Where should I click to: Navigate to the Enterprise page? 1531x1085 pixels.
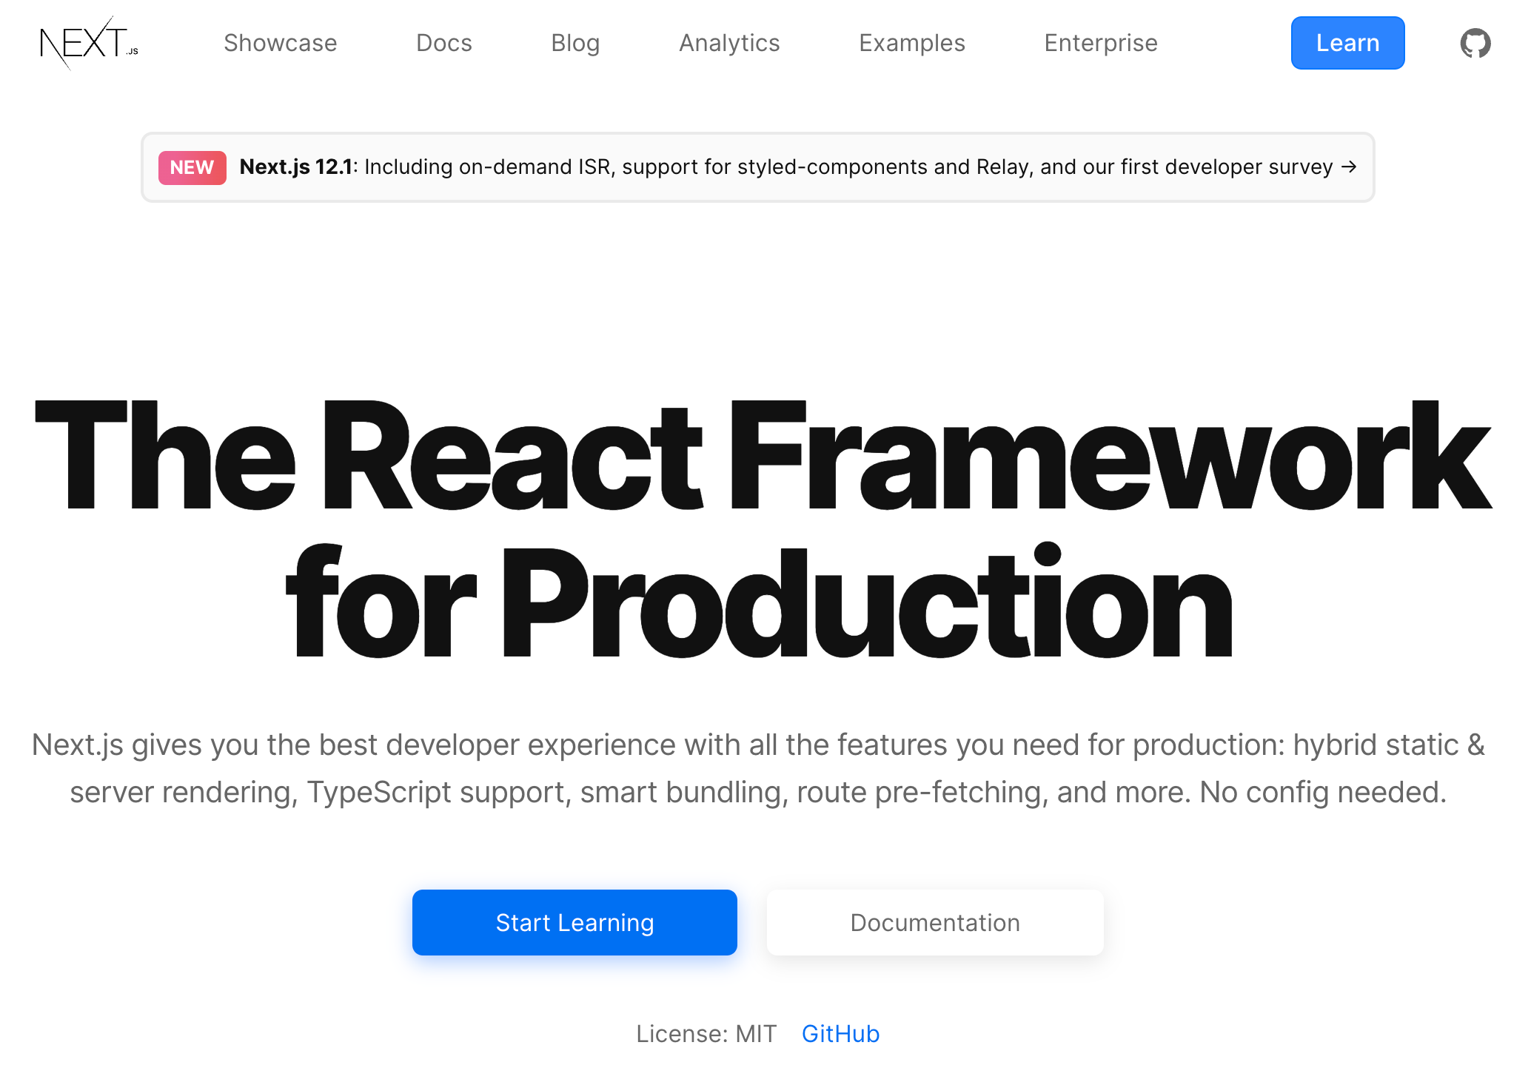(x=1100, y=43)
